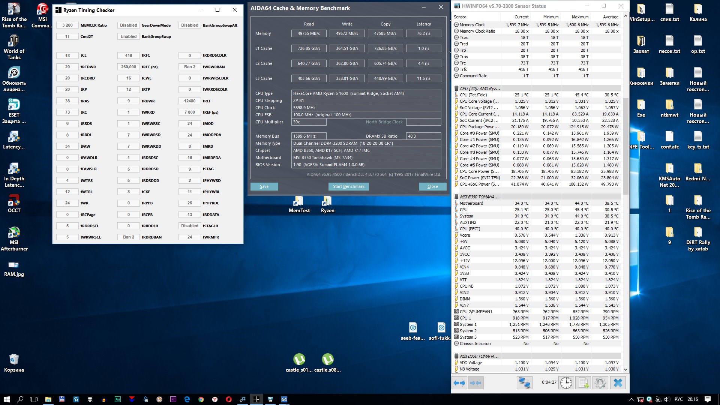The width and height of the screenshot is (720, 405).
Task: Click Close button in AIDA64 benchmark
Action: coord(432,186)
